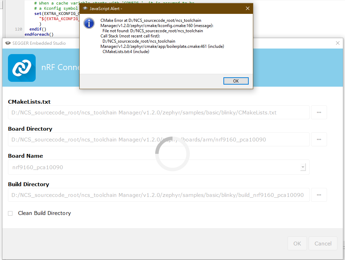
Task: Click the Build Directory path field
Action: pos(159,195)
